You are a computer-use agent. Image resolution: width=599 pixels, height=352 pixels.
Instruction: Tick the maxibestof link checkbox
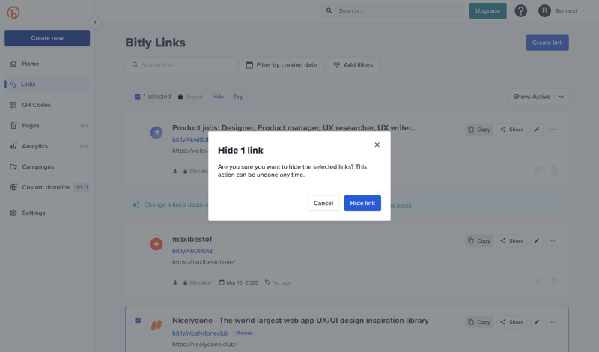point(138,239)
